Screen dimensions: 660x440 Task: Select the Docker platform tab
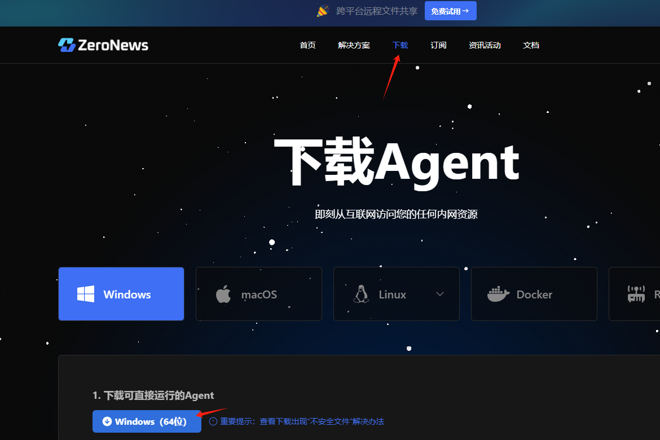[x=534, y=294]
